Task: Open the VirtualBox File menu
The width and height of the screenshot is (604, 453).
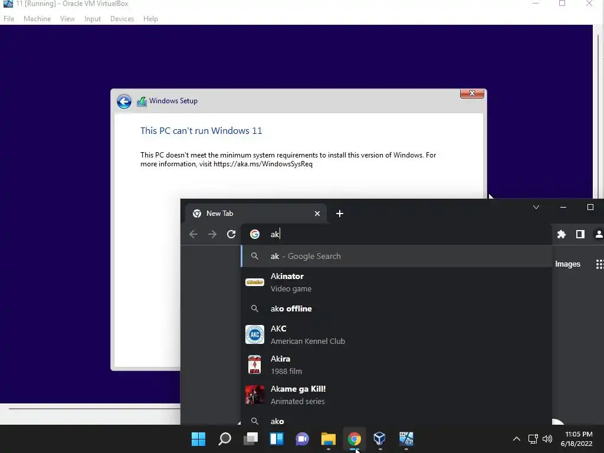Action: point(9,18)
